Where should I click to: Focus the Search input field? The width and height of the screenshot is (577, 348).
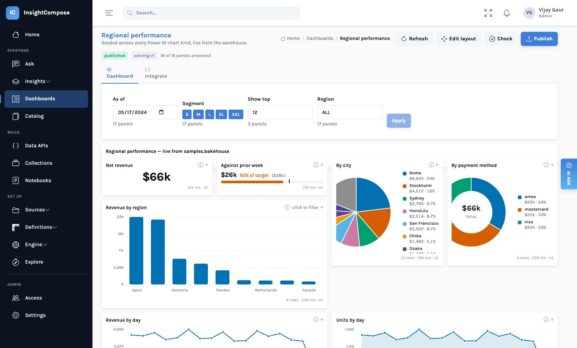(212, 13)
